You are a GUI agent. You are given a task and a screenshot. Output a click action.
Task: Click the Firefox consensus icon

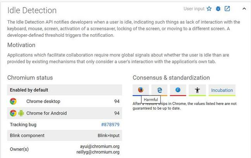pos(141,90)
